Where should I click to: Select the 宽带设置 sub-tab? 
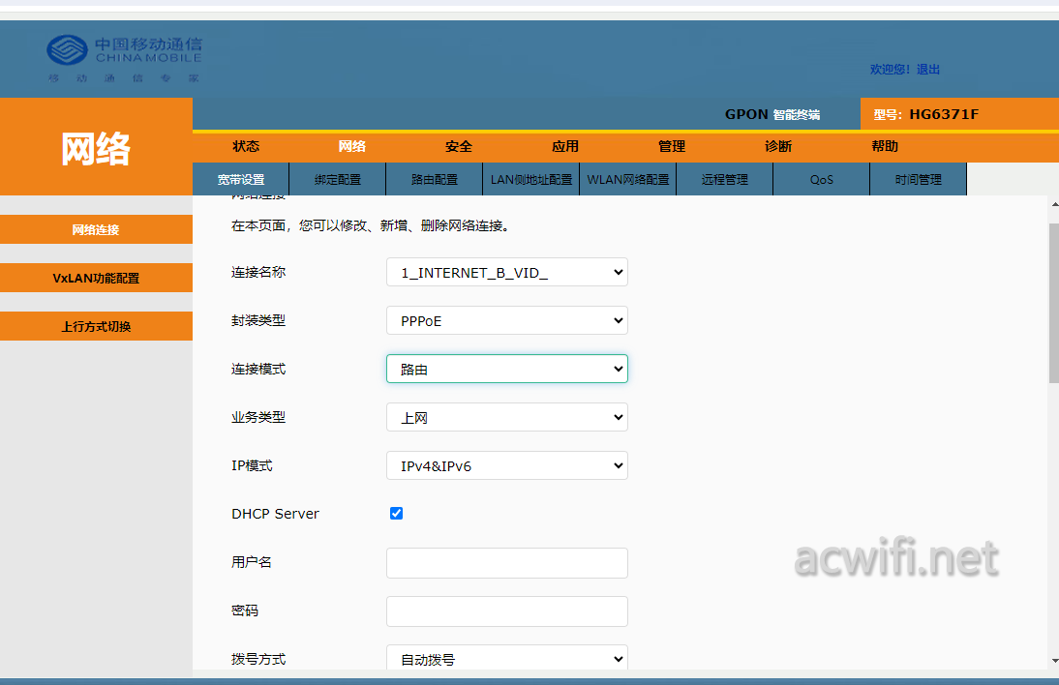pyautogui.click(x=241, y=180)
